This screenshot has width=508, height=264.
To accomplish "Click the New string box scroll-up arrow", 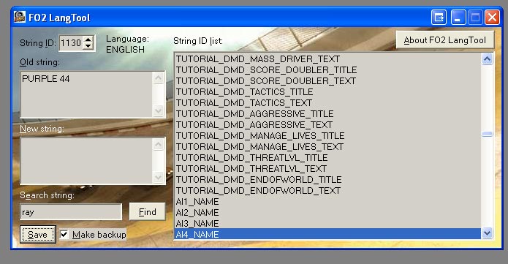I will coord(158,144).
